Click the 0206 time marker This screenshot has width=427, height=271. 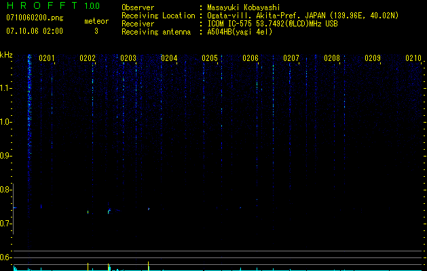tap(250, 58)
